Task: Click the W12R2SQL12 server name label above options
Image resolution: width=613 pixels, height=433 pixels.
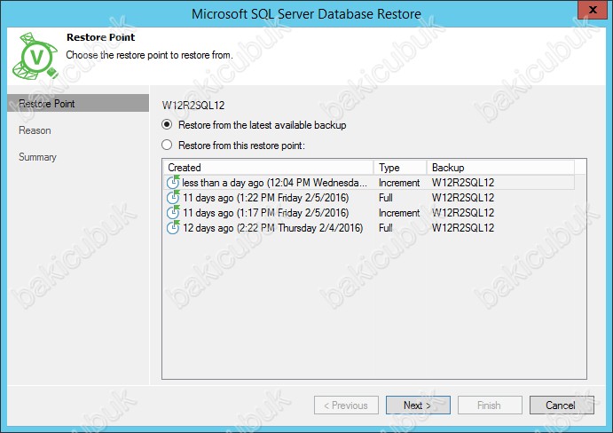Action: click(193, 106)
